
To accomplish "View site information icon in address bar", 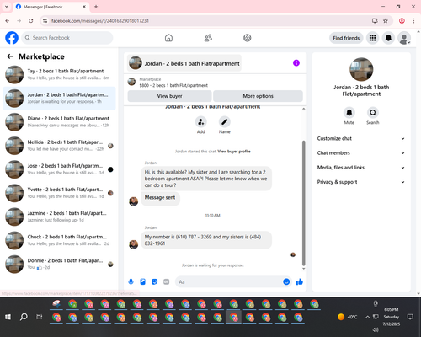I will pos(45,21).
